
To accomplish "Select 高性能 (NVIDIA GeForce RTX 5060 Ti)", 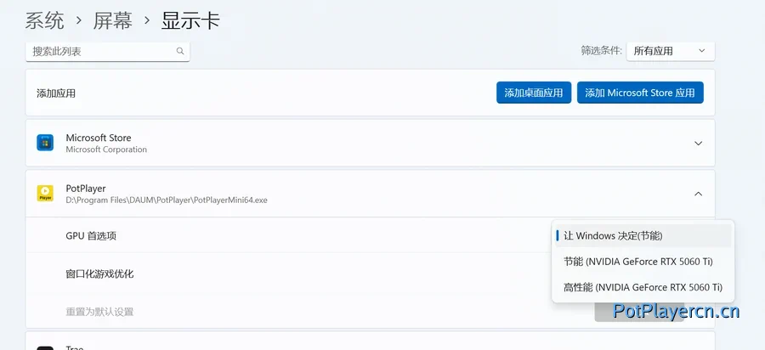I will (643, 288).
